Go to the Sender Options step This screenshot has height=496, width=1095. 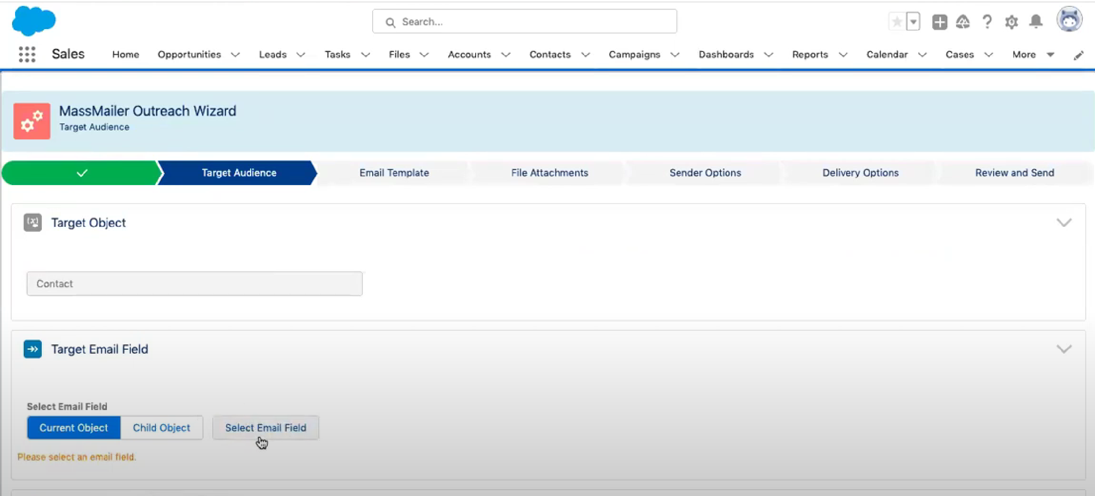pyautogui.click(x=705, y=173)
